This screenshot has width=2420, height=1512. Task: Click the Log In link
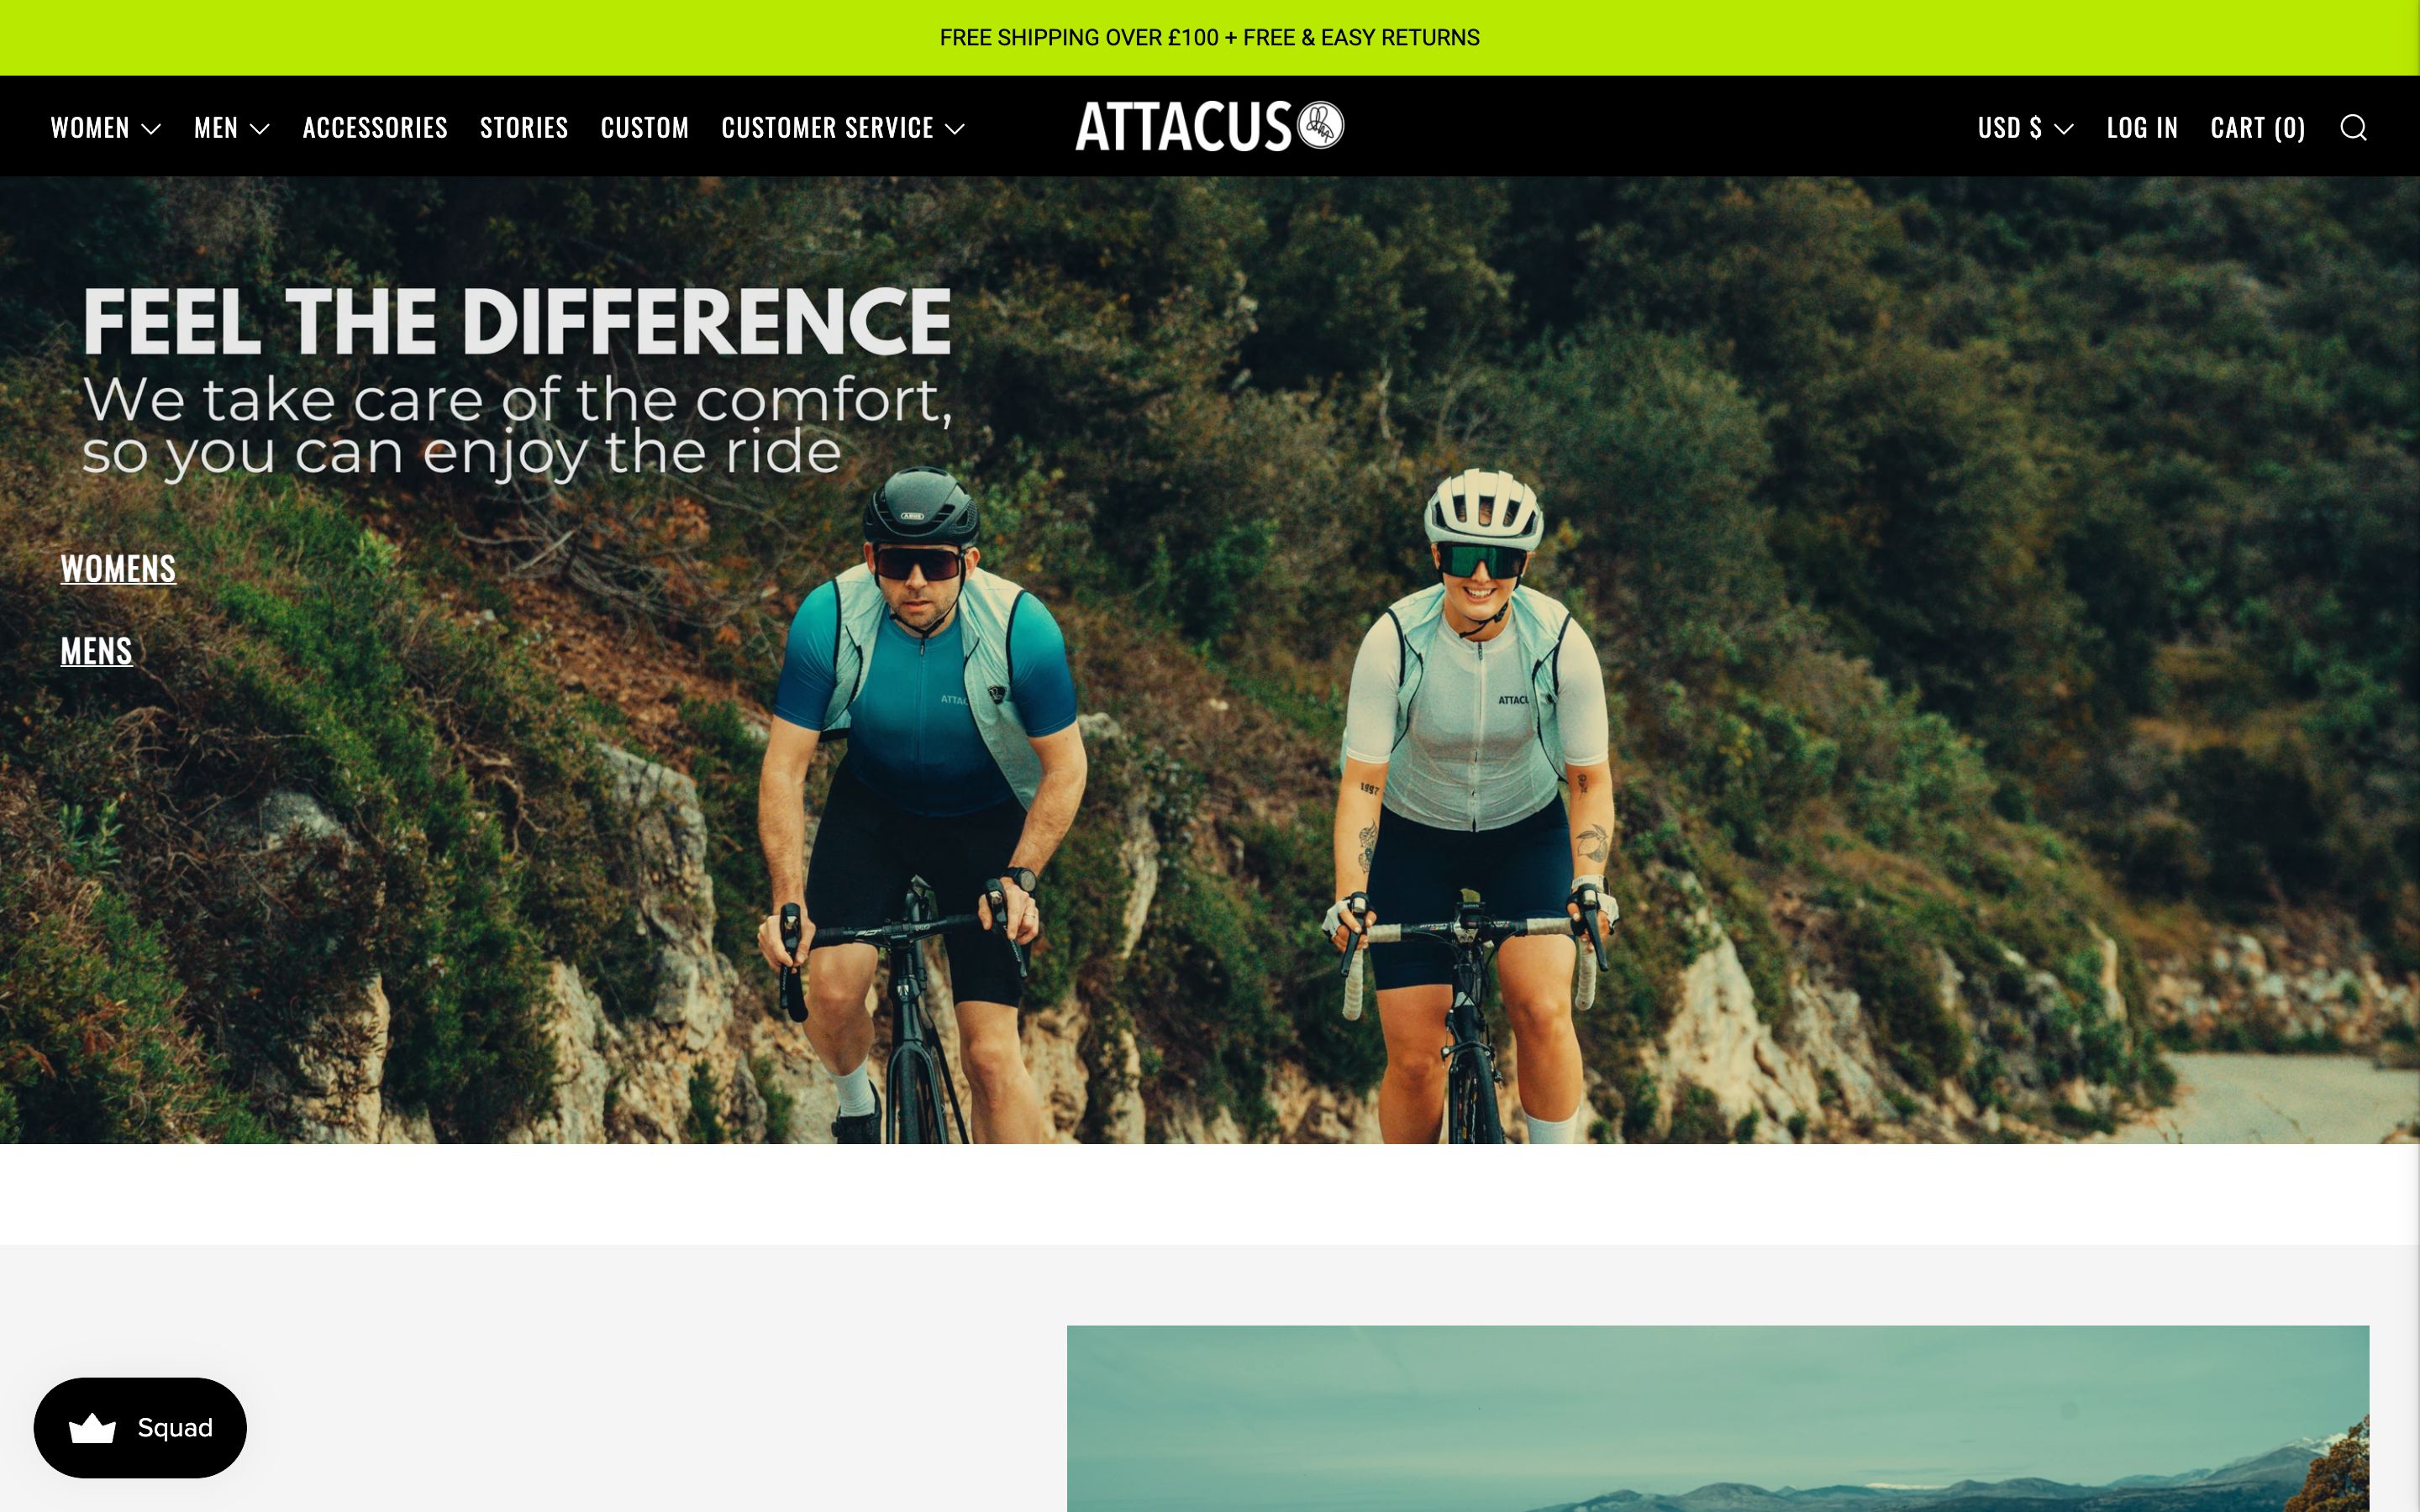click(x=2142, y=128)
